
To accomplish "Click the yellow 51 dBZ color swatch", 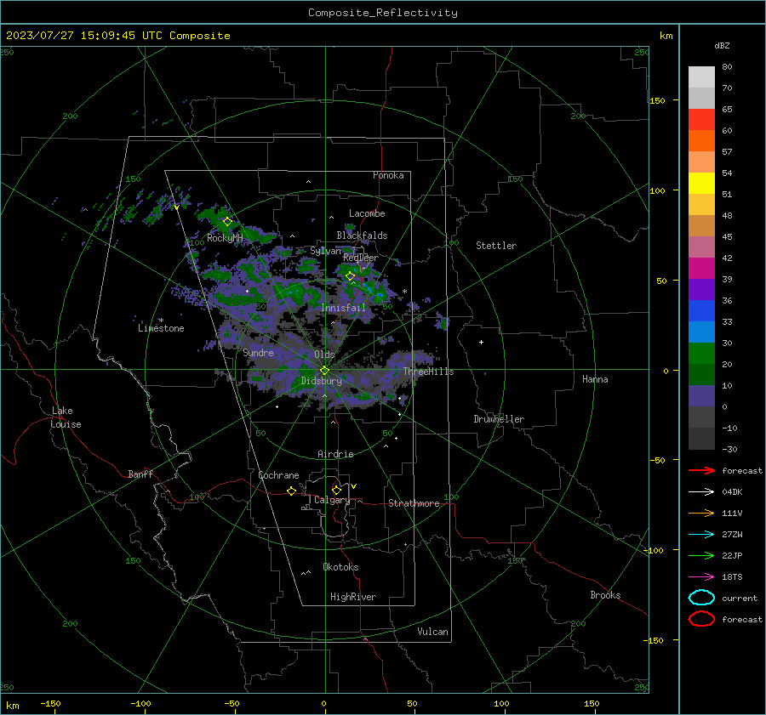I will point(701,184).
